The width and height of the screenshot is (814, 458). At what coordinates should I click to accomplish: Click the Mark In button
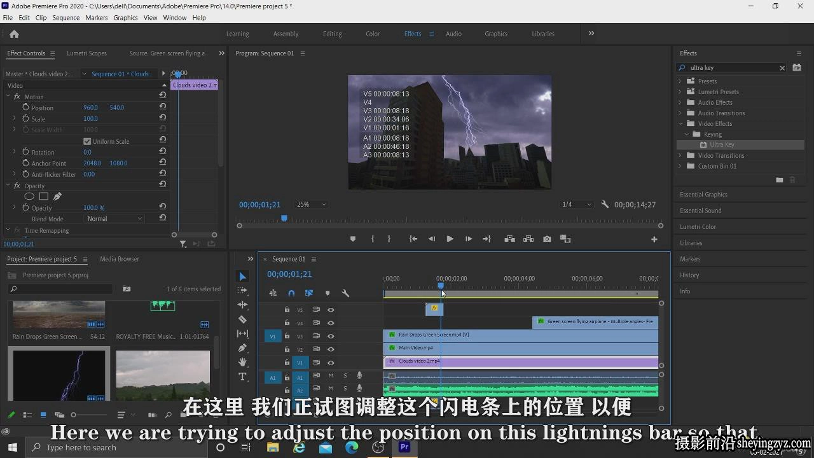pos(373,239)
